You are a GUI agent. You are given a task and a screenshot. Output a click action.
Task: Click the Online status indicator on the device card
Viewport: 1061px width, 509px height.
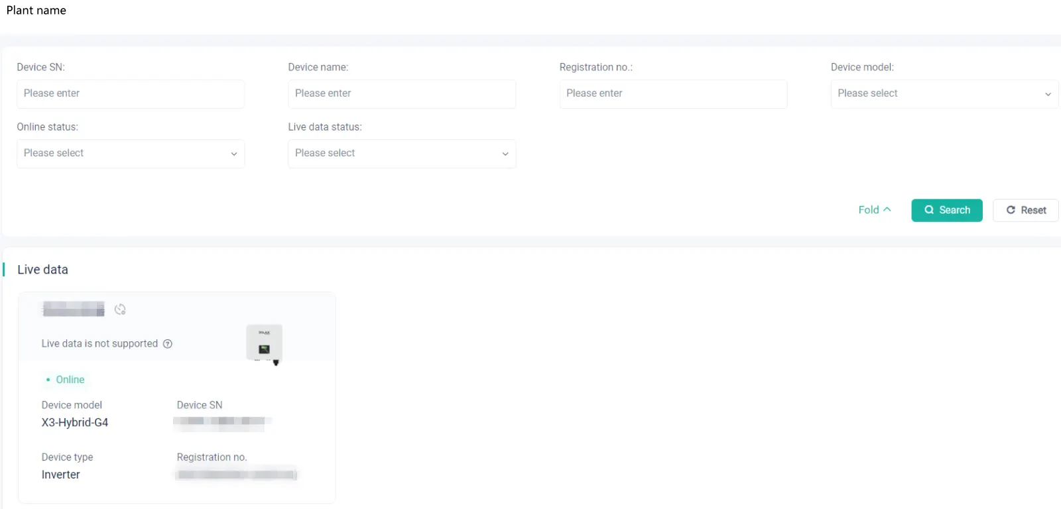pos(65,380)
